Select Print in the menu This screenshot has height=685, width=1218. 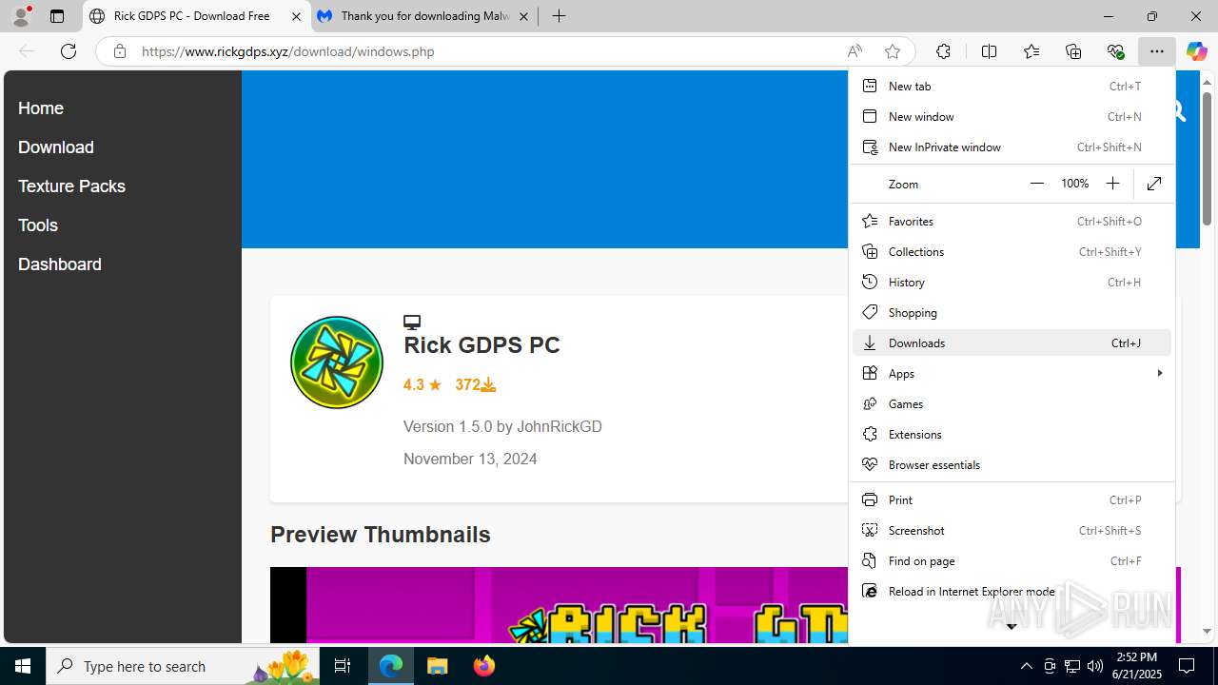pyautogui.click(x=1012, y=499)
